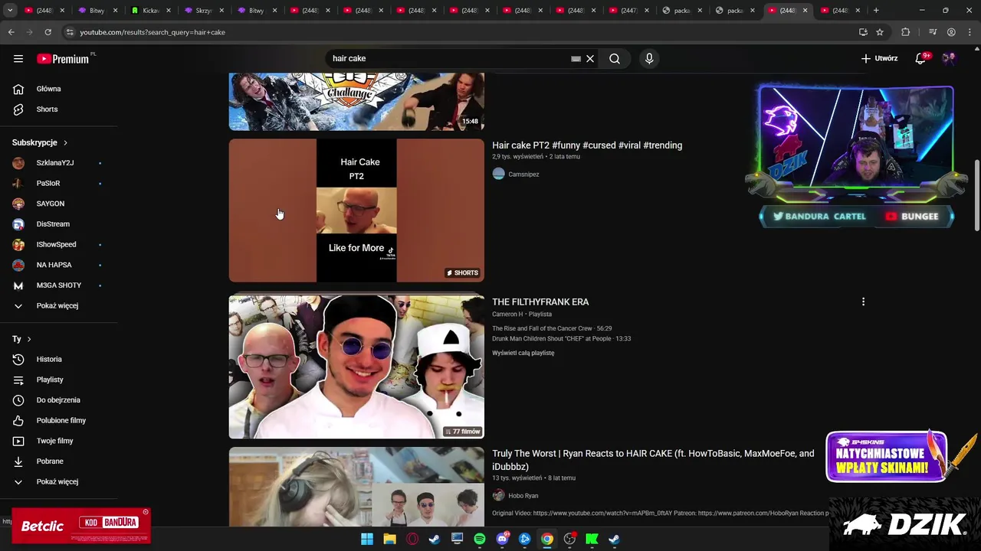This screenshot has height=551, width=981.
Task: Start voice search with the microphone icon
Action: point(649,58)
